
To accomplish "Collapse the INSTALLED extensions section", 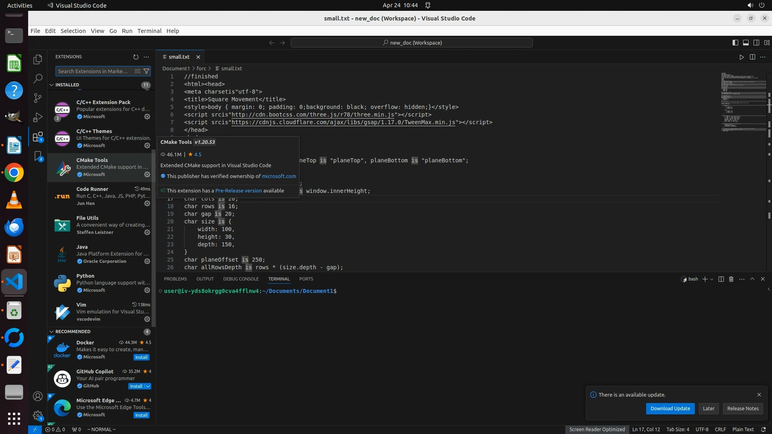I will 51,85.
